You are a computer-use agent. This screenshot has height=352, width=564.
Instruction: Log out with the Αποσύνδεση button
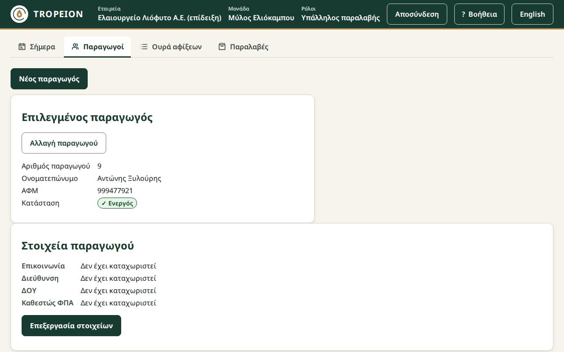tap(417, 14)
